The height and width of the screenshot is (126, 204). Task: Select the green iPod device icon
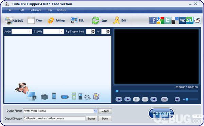click(x=74, y=96)
